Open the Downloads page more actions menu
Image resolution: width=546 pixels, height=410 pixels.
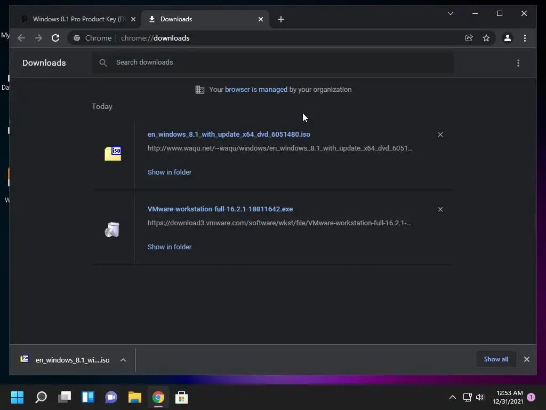coord(518,63)
